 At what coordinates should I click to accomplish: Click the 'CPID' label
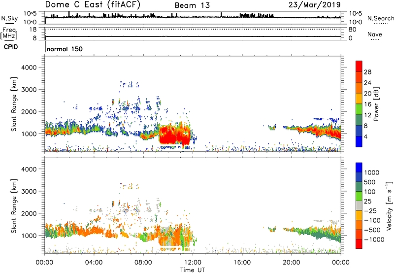pos(11,47)
